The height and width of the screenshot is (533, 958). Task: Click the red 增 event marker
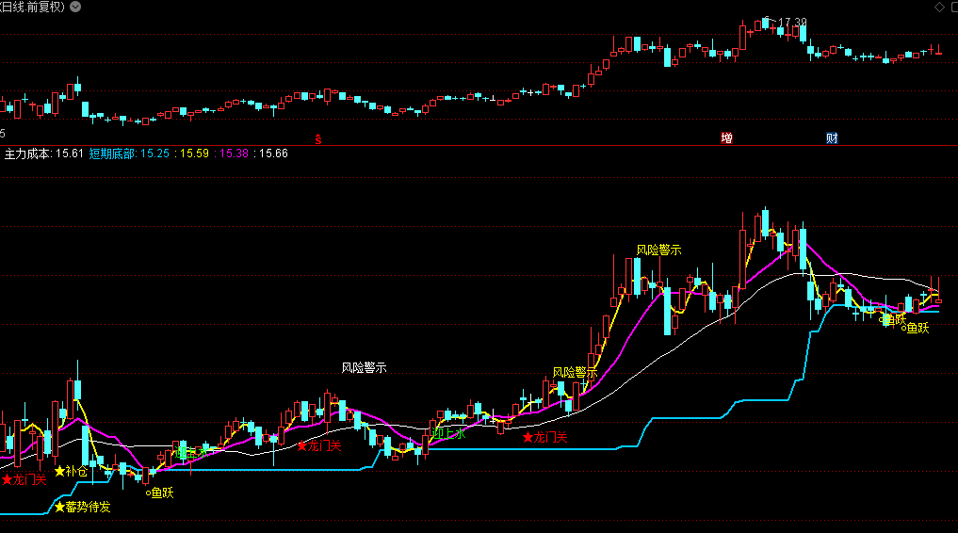point(726,138)
